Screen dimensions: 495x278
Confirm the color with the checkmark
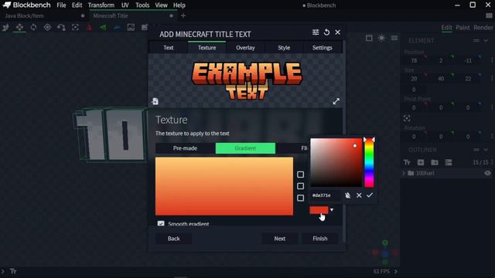point(370,195)
